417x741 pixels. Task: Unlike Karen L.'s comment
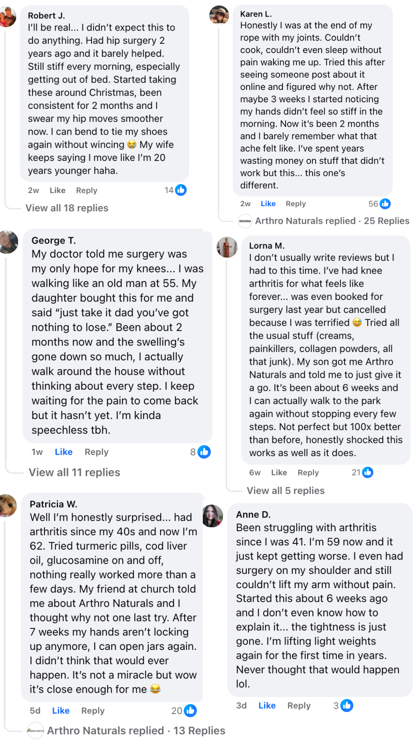(268, 204)
